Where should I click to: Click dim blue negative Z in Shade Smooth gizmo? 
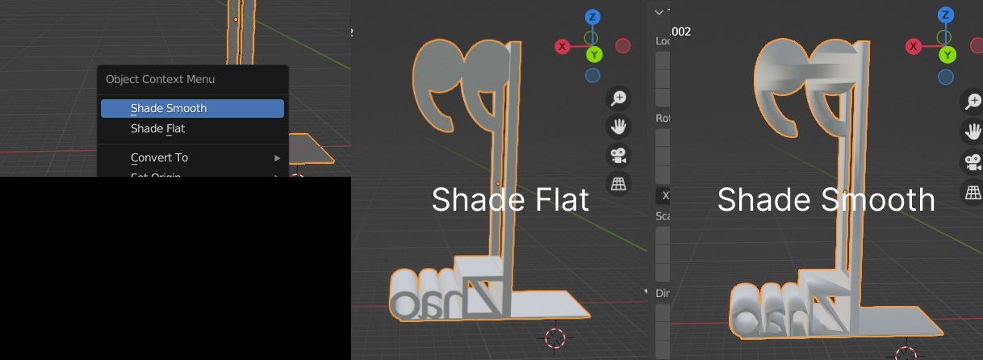pos(945,77)
